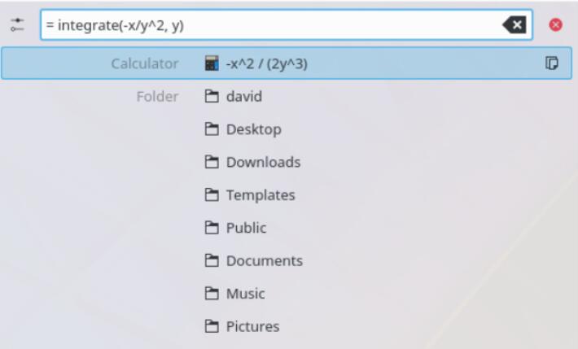Open the Desktop folder result
578x349 pixels.
[253, 129]
